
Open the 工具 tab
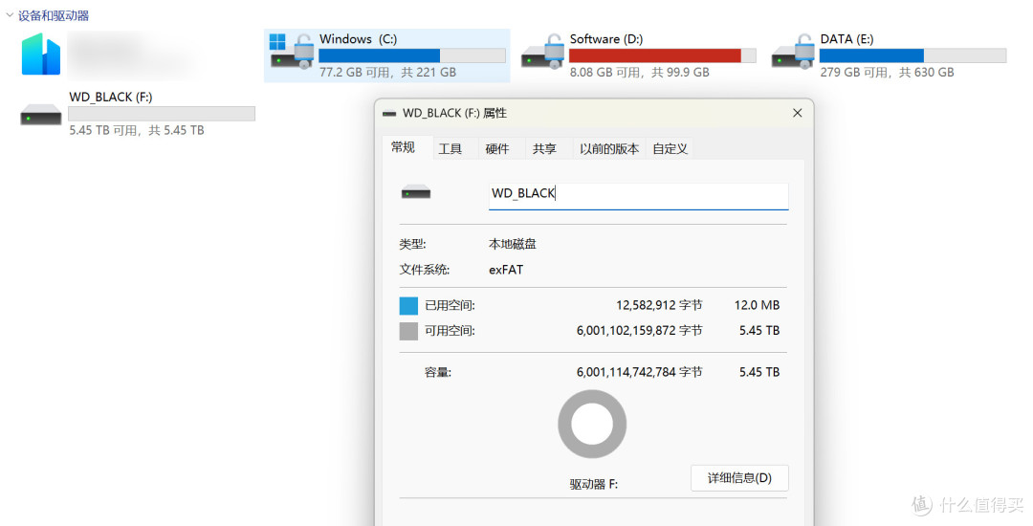[x=451, y=149]
